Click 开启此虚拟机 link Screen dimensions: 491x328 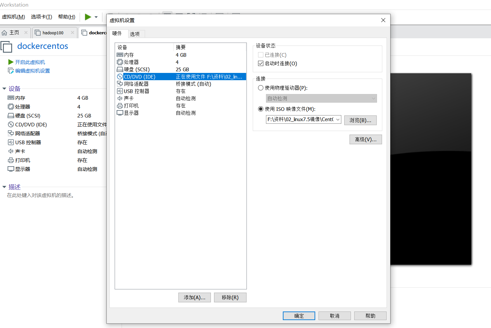click(x=30, y=62)
